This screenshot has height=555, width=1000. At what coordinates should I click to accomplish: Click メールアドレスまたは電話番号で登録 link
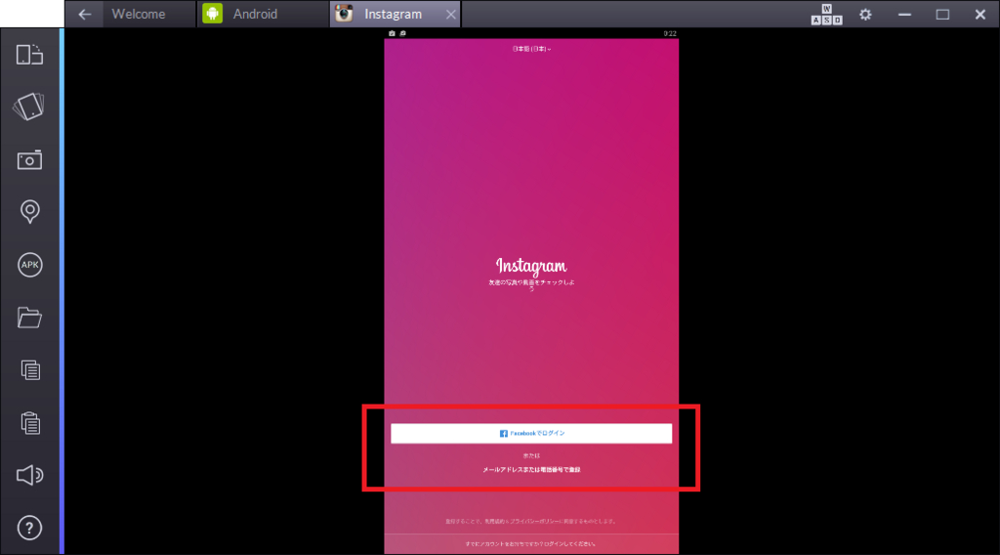pyautogui.click(x=531, y=470)
